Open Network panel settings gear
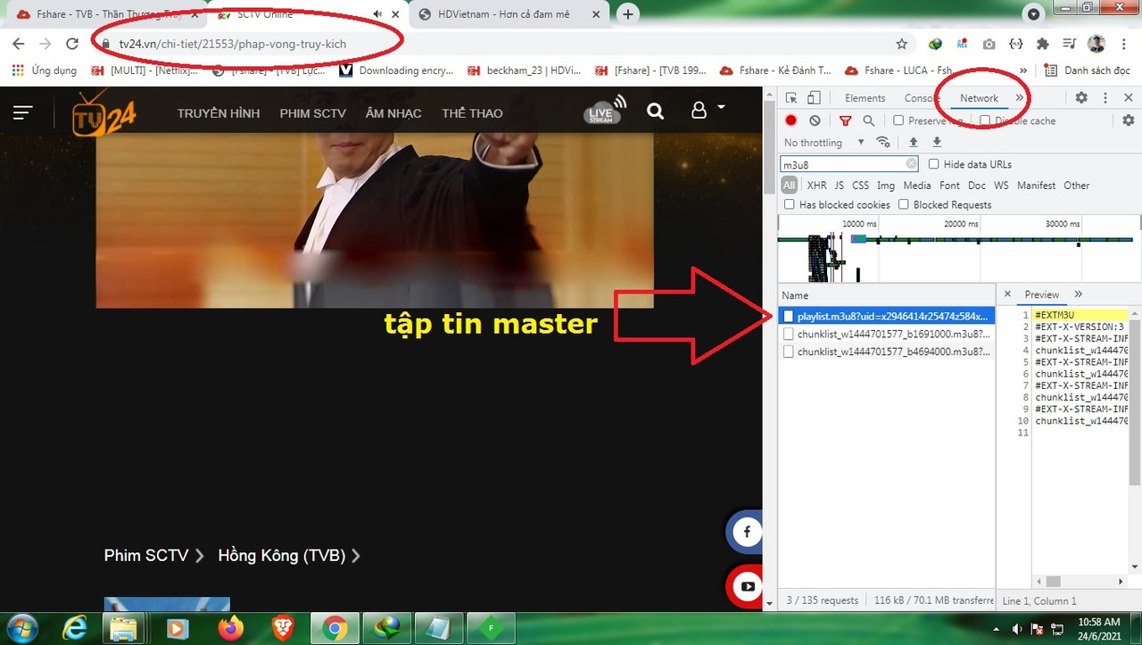Viewport: 1142px width, 645px height. [x=1129, y=120]
